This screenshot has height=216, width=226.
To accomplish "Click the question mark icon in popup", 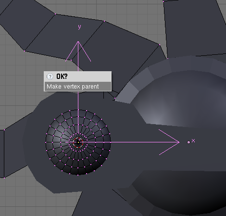I will pyautogui.click(x=50, y=76).
